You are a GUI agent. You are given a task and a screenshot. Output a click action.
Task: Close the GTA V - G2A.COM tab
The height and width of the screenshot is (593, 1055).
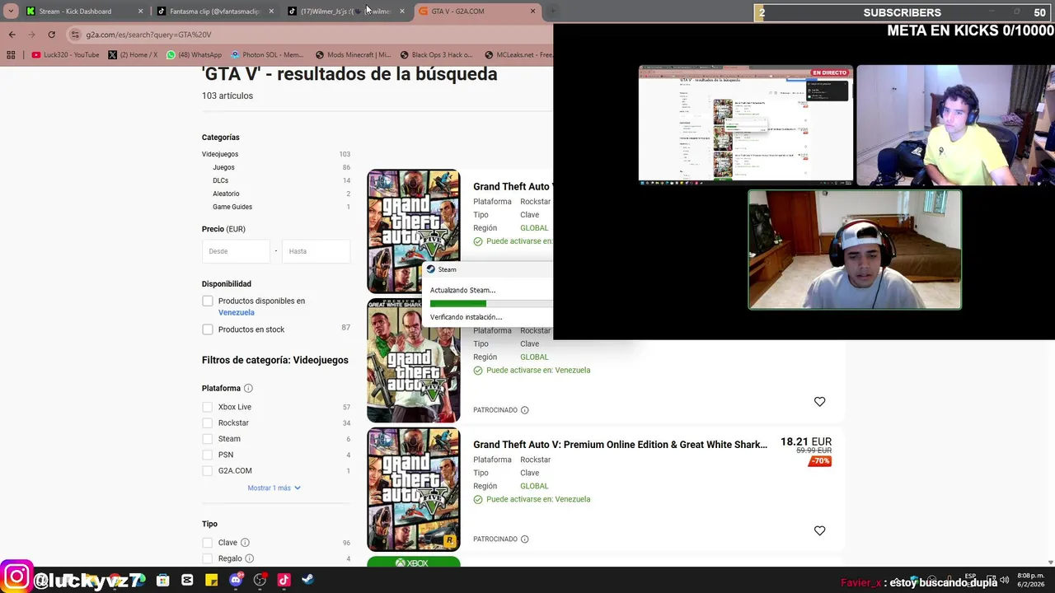tap(532, 12)
